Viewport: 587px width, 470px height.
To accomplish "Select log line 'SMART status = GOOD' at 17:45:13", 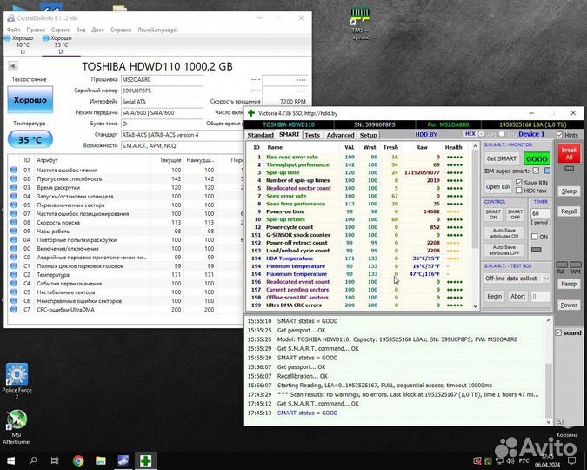I will [x=307, y=413].
